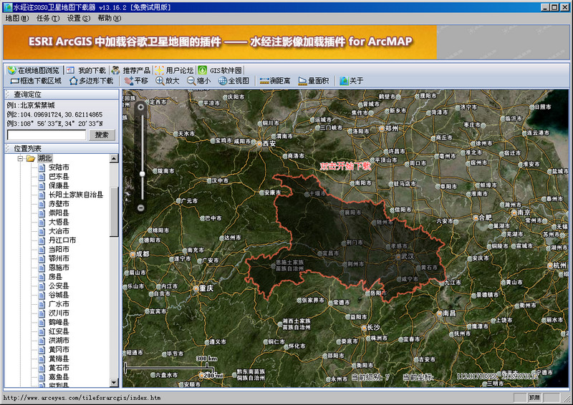Select the 缩小 zoom out tool
573x405 pixels.
click(199, 81)
